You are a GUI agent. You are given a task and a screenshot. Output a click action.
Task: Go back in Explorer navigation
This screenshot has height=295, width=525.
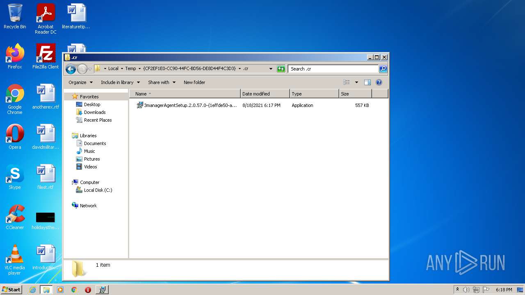coord(71,69)
